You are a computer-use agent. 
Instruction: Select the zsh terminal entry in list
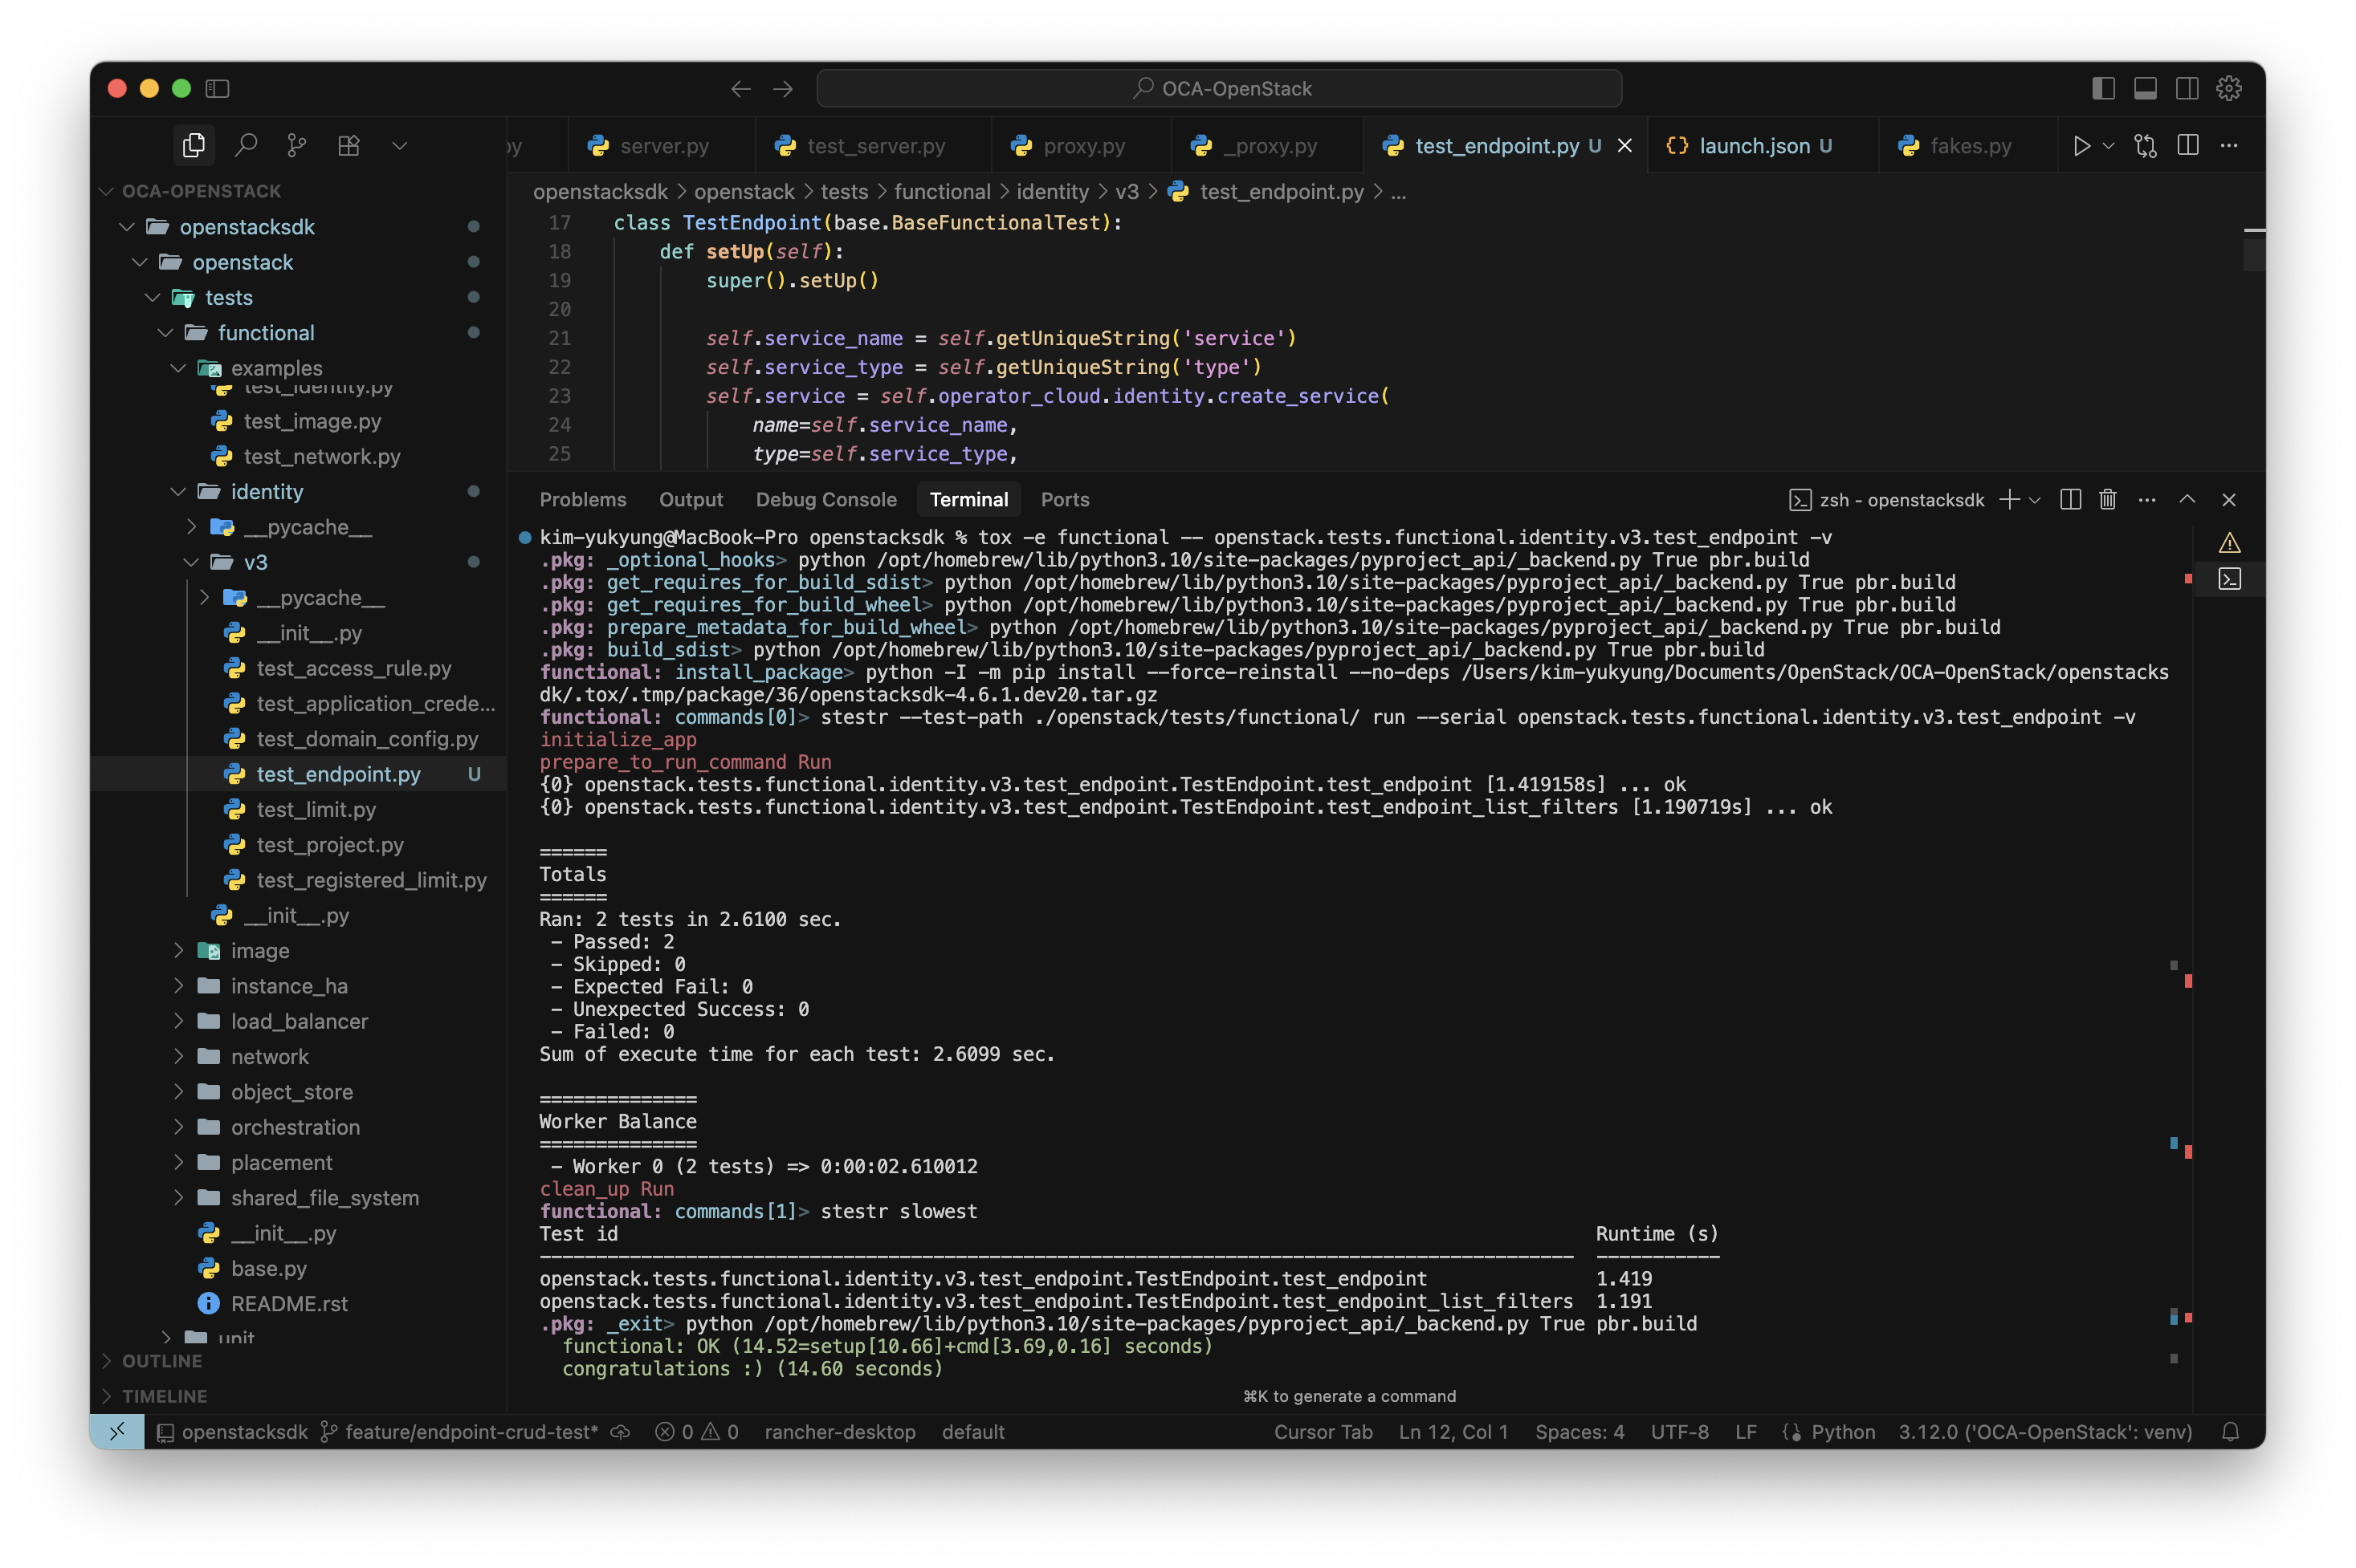2229,579
